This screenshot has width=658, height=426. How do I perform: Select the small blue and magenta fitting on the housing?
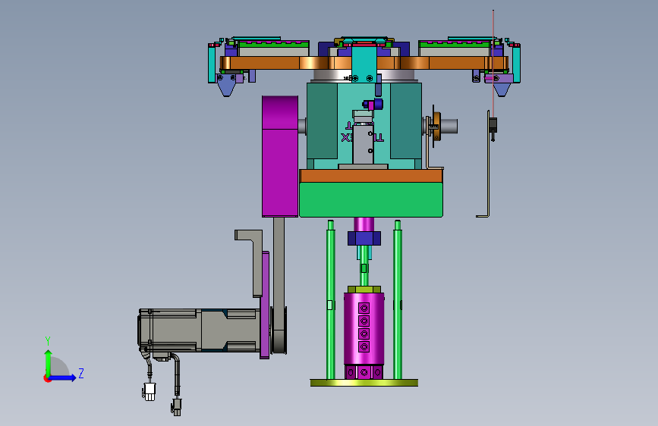[373, 104]
